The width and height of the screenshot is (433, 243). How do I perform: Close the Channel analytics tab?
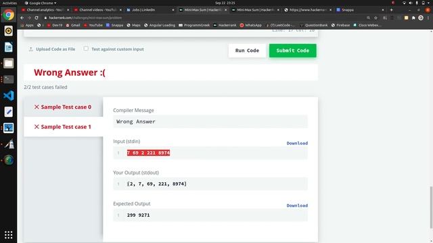pyautogui.click(x=68, y=9)
